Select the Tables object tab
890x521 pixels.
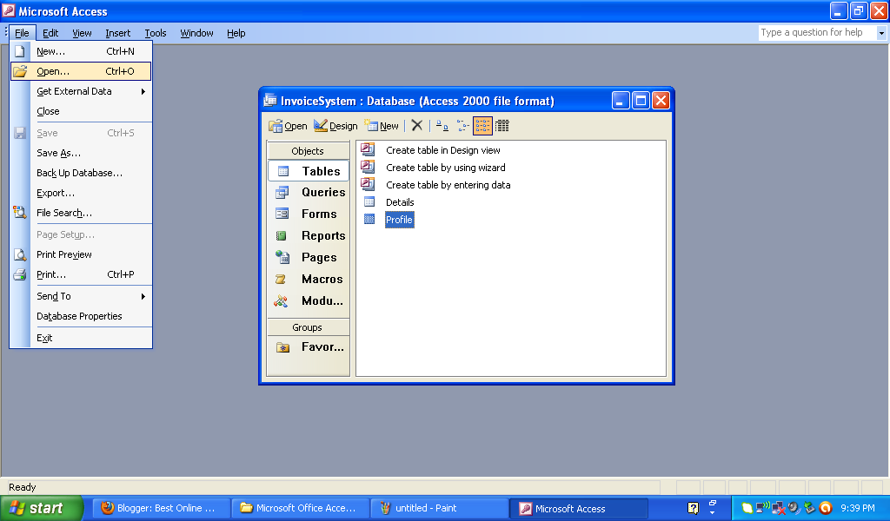(x=309, y=171)
